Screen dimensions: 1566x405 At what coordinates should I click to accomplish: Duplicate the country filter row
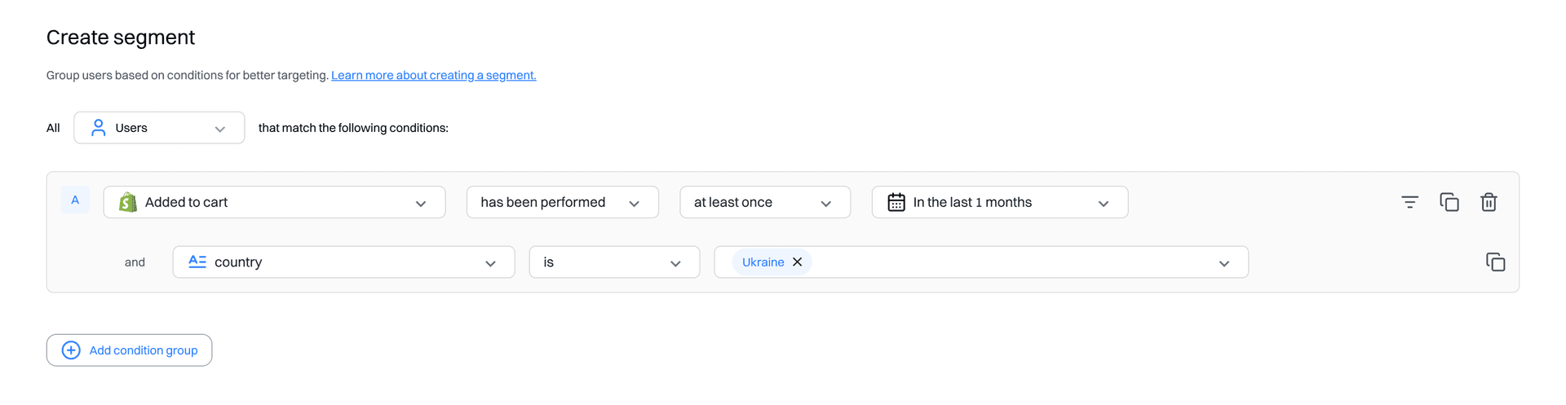tap(1495, 262)
